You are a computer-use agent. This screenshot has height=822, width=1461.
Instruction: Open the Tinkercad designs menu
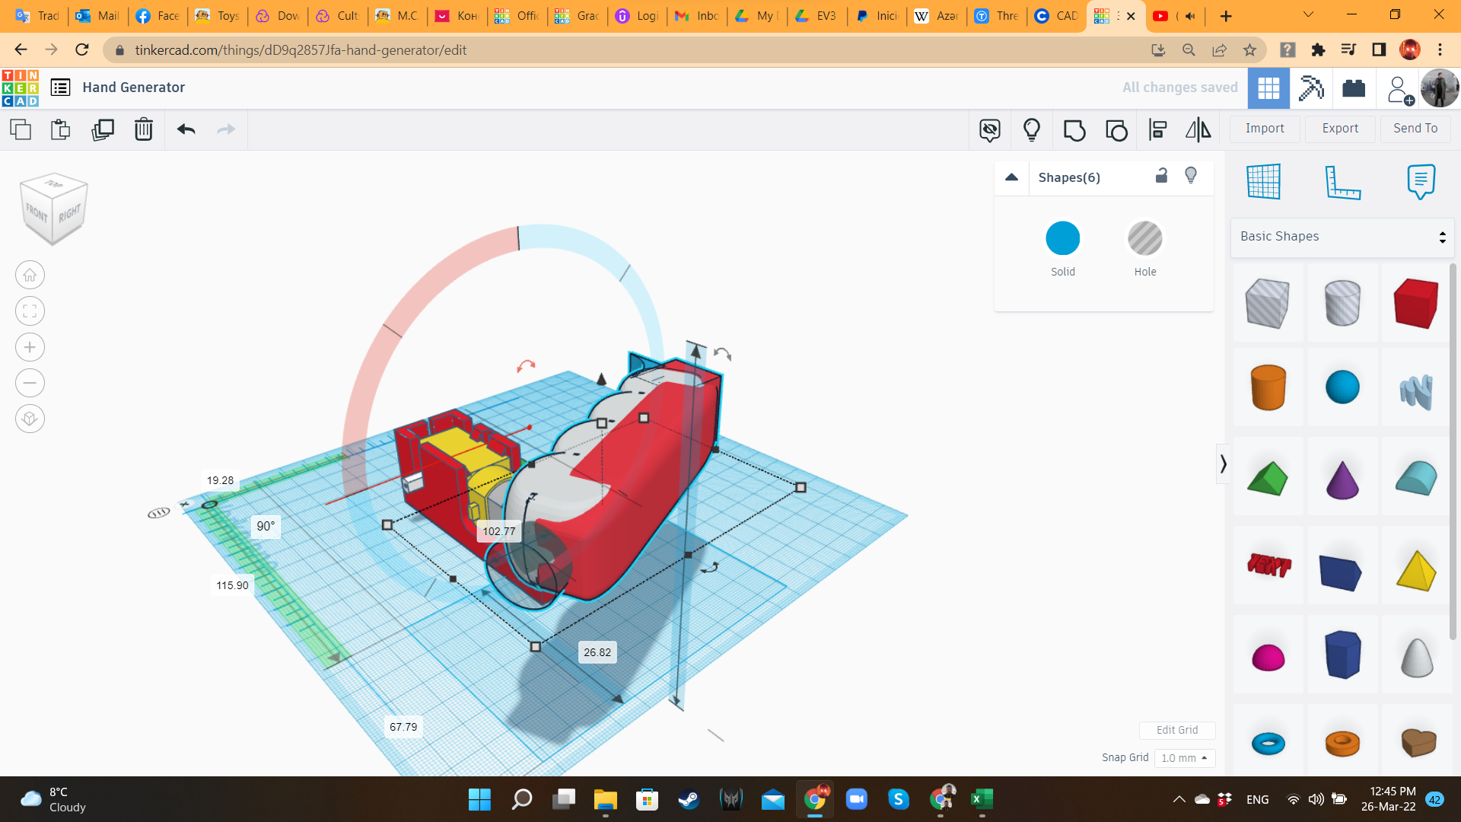point(60,88)
